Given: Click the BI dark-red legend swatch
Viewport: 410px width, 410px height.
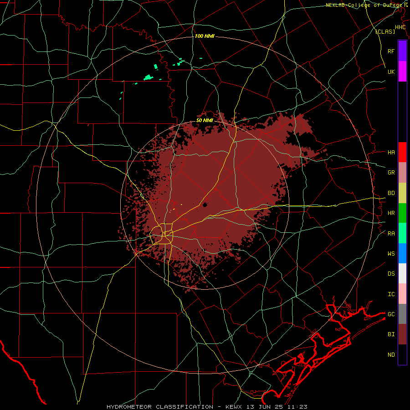Looking at the screenshot, I should point(402,334).
